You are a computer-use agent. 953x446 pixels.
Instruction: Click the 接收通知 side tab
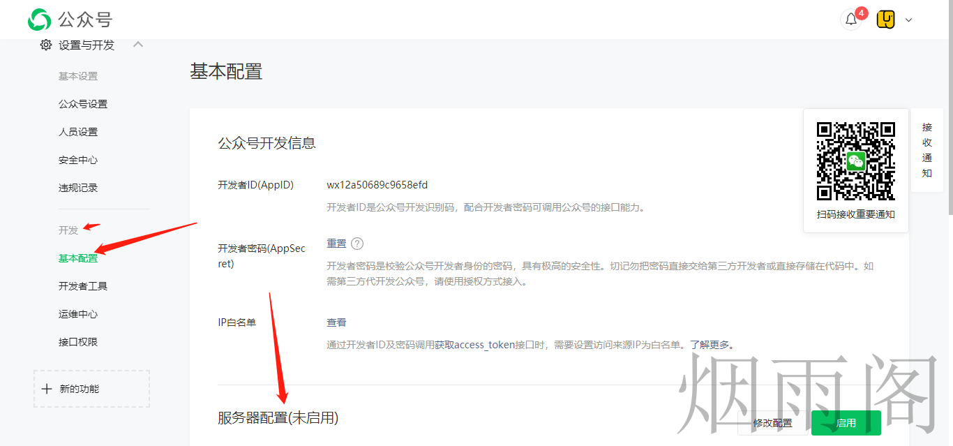pos(927,150)
